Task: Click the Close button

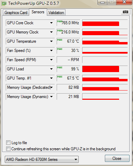Action: click(117, 158)
